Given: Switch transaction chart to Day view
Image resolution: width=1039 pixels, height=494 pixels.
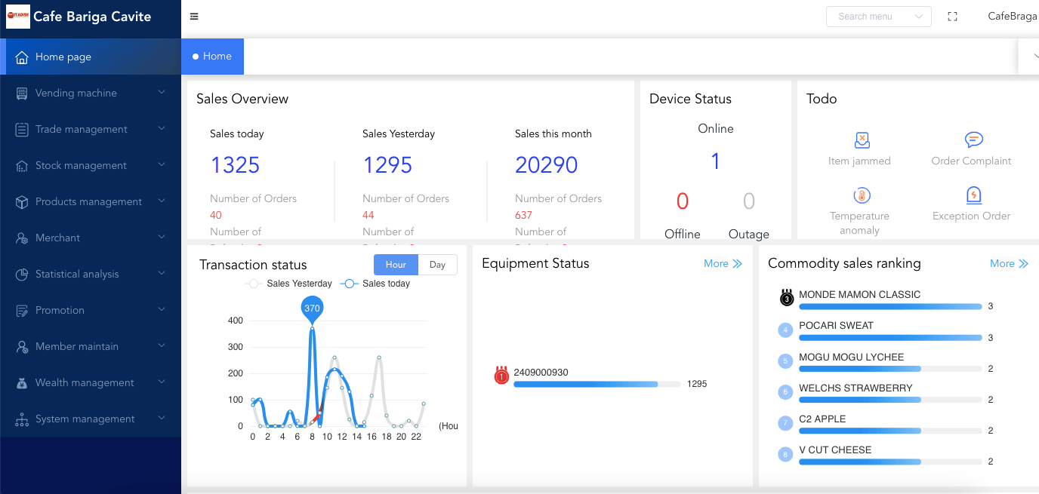Looking at the screenshot, I should pos(437,265).
